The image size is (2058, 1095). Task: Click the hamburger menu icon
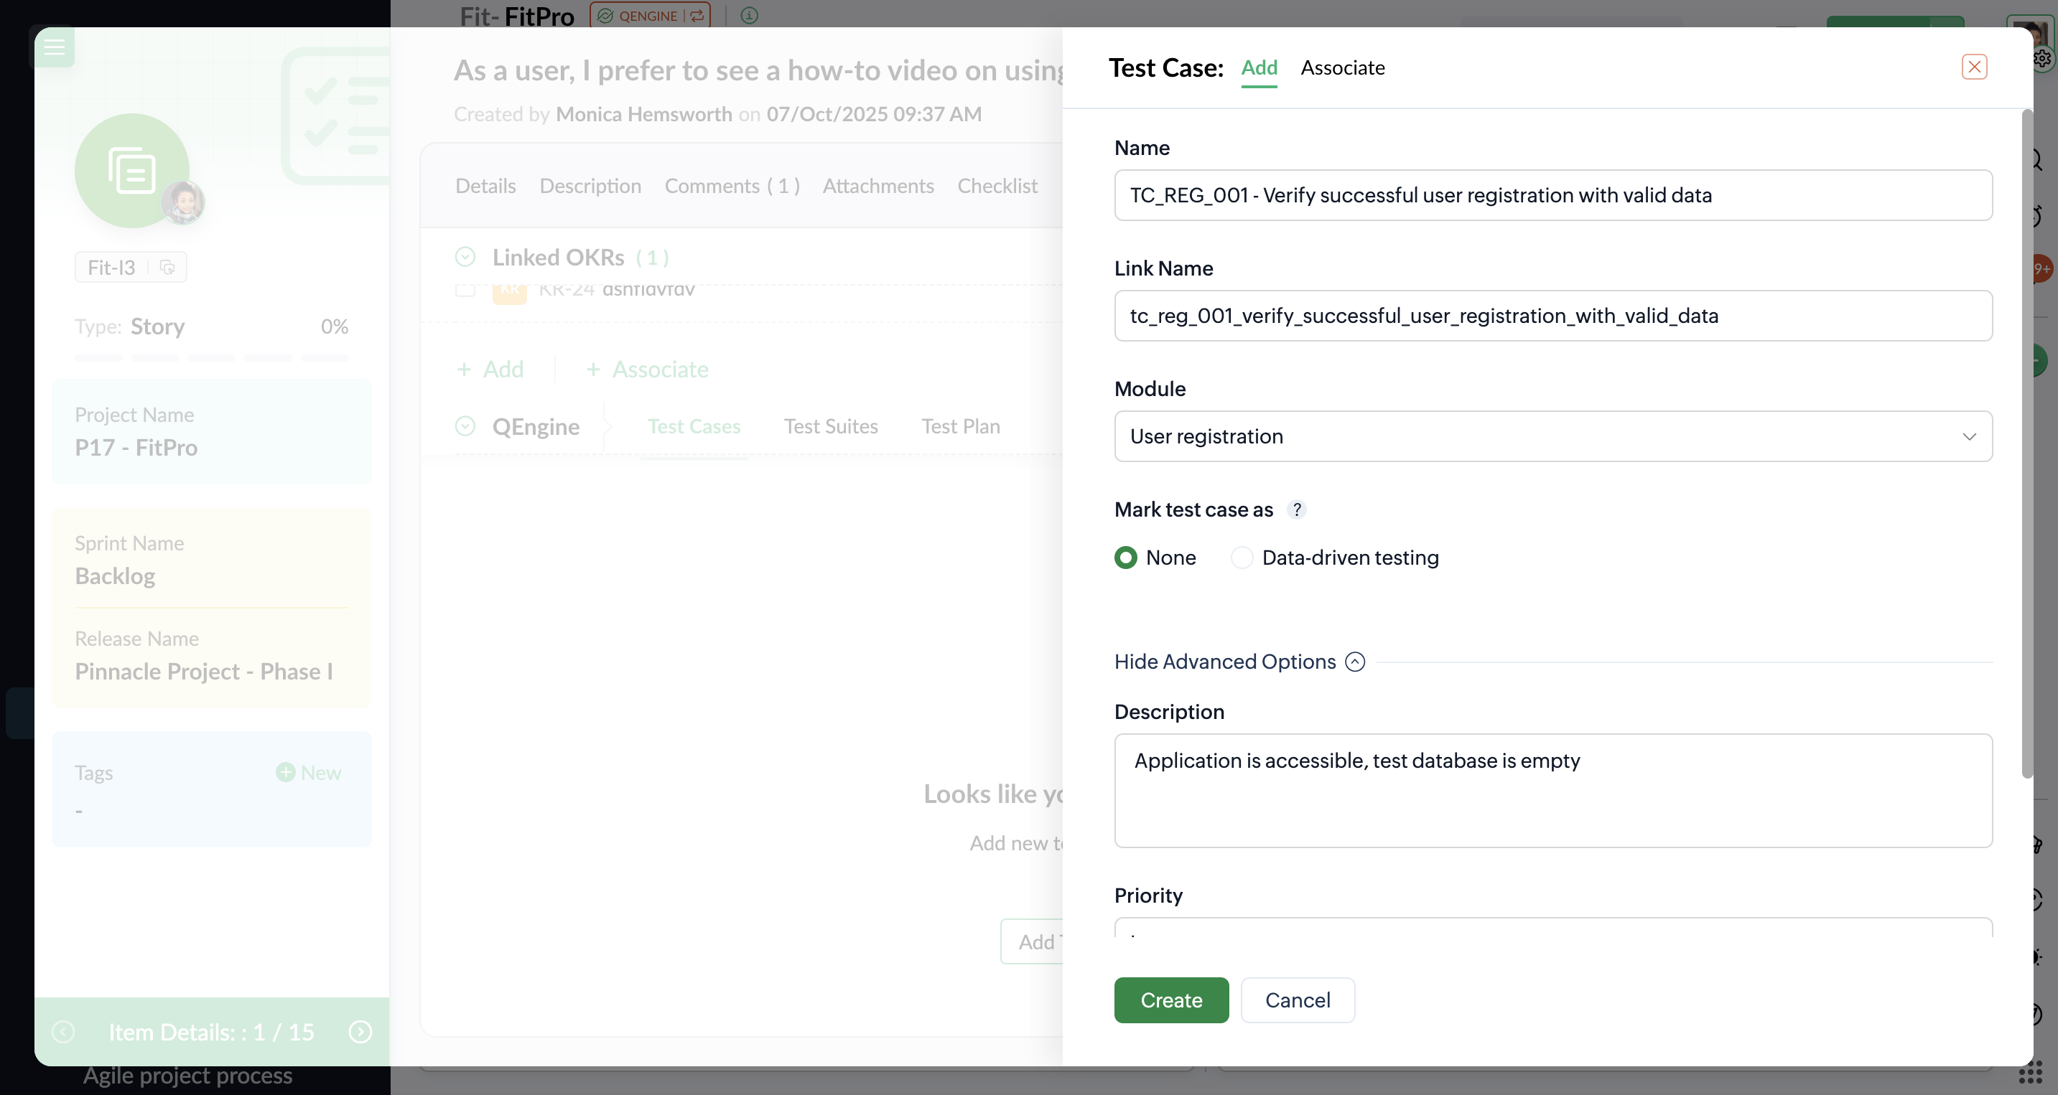(x=55, y=47)
